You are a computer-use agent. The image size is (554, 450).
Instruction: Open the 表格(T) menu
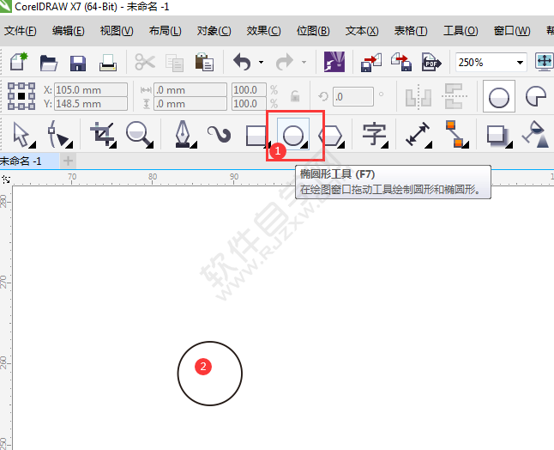[411, 31]
